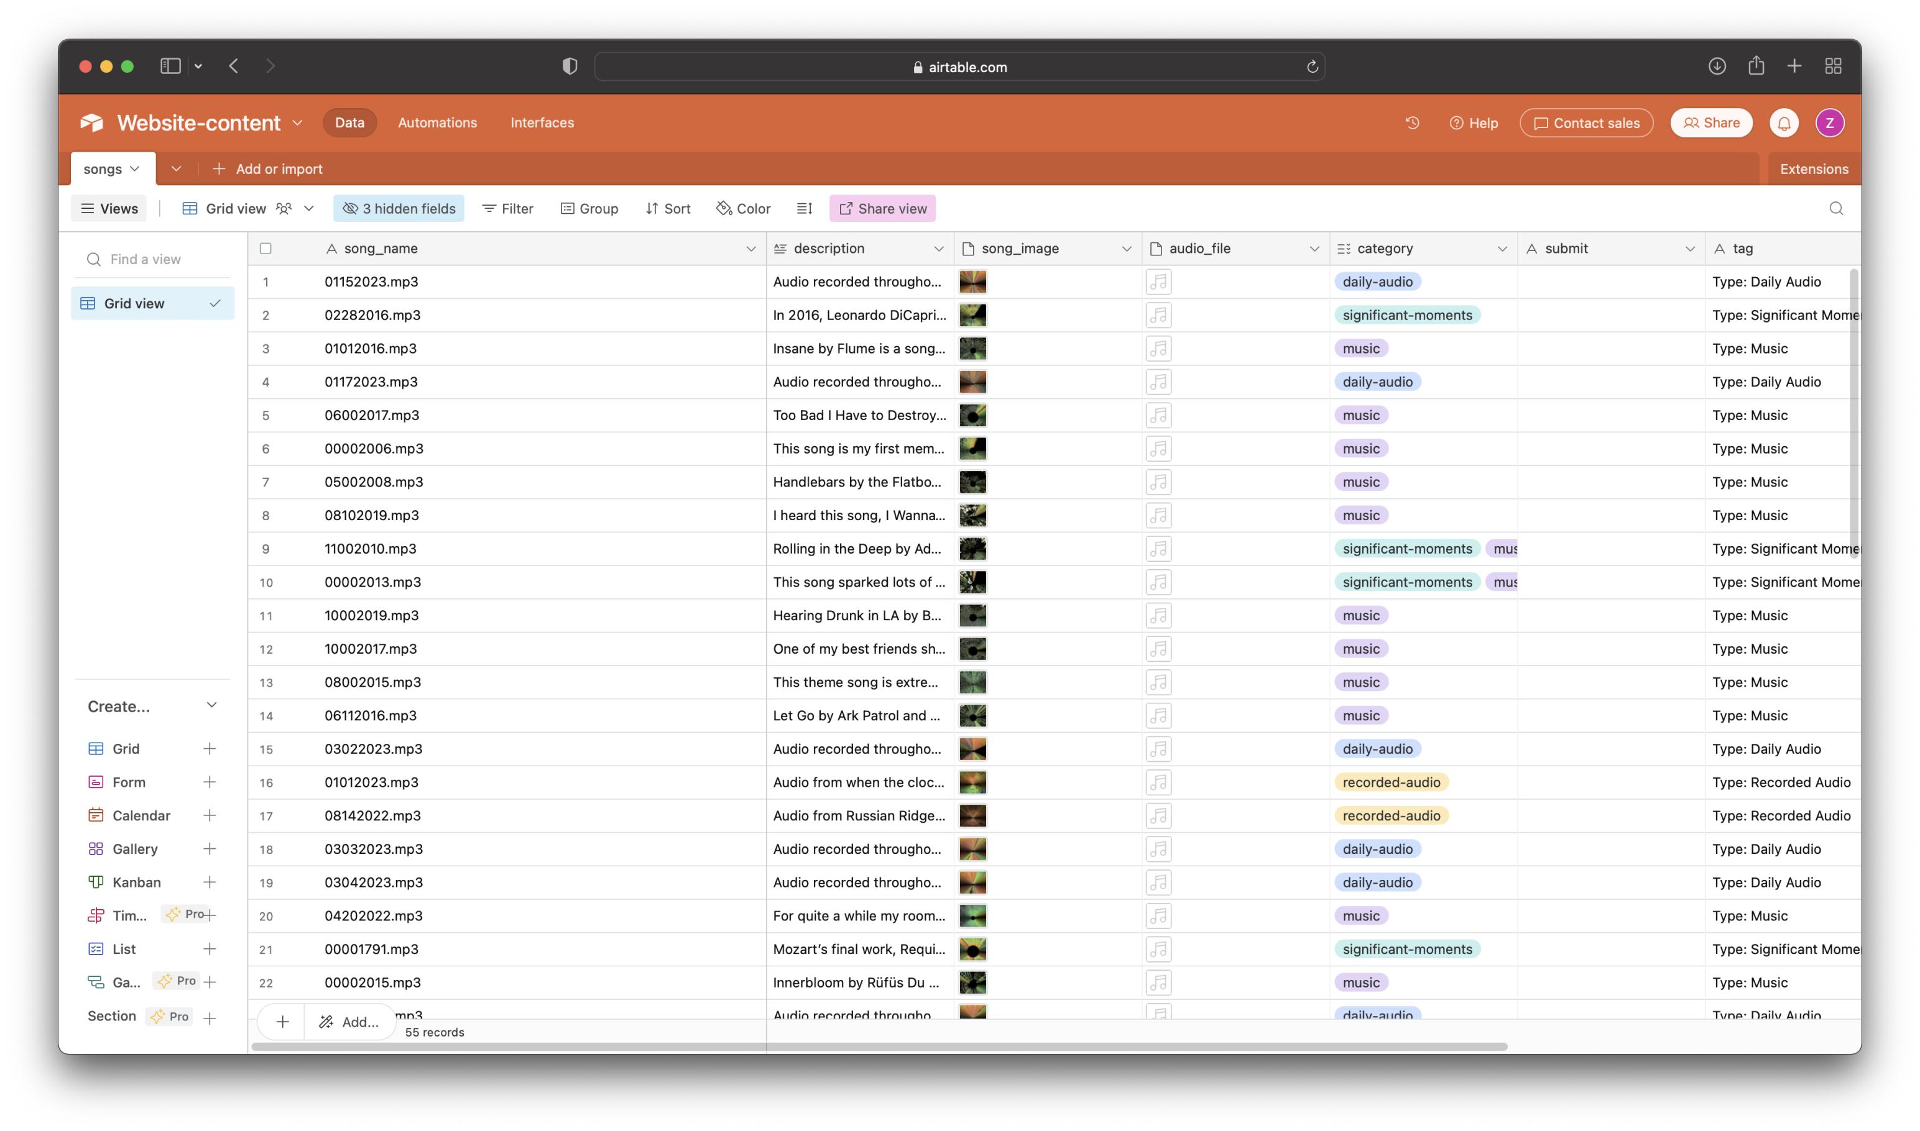1920x1131 pixels.
Task: Click the row height icon
Action: [x=805, y=209]
